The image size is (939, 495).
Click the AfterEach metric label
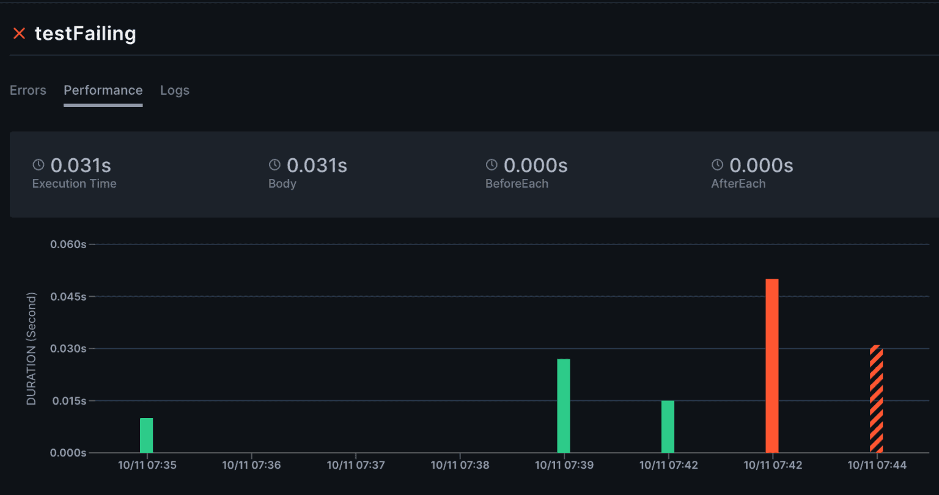(x=738, y=184)
